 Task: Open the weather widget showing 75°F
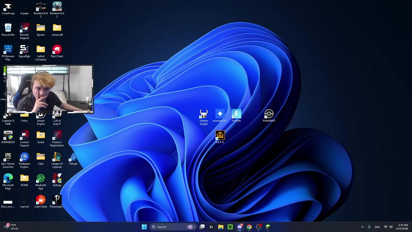11,227
